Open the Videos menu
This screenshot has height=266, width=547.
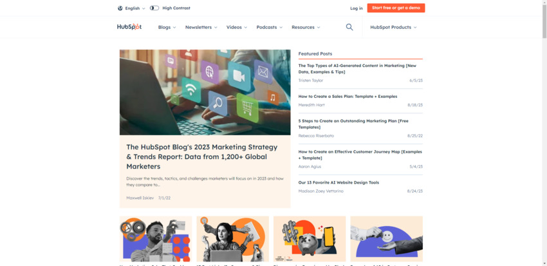click(x=237, y=27)
